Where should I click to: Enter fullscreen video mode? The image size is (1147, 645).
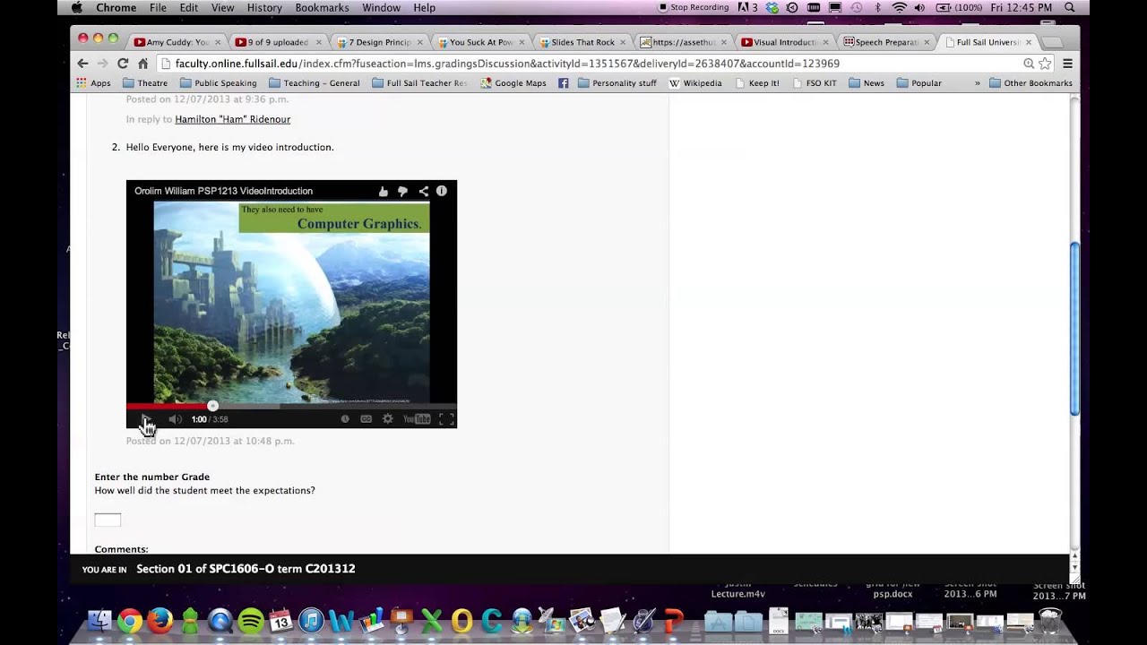click(x=445, y=419)
